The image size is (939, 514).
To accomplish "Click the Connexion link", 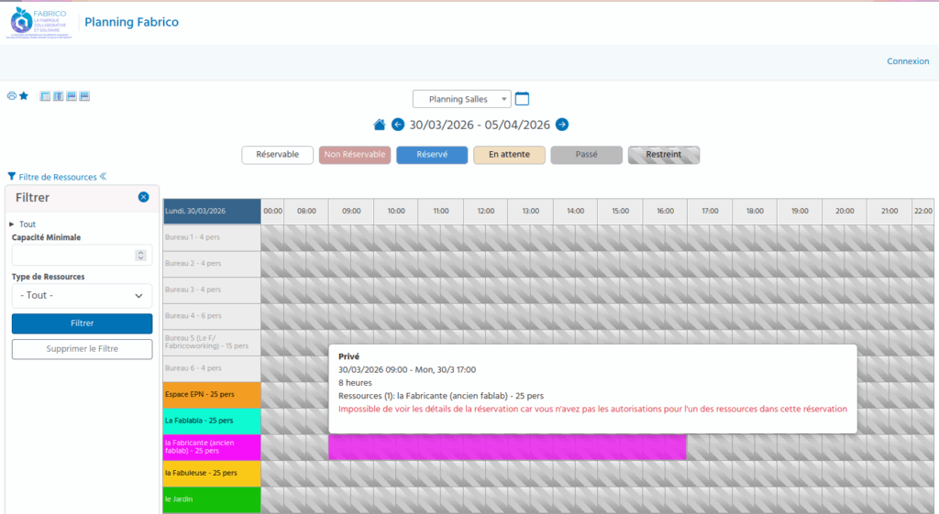I will [x=907, y=61].
